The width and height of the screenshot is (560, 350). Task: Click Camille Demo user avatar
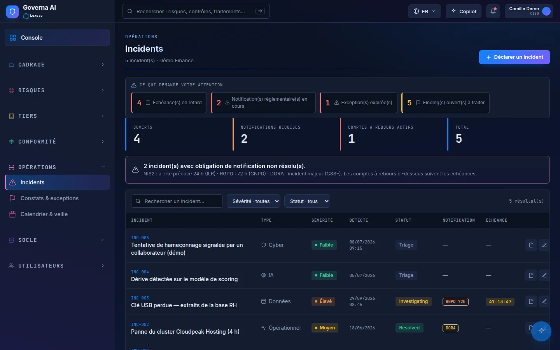click(x=546, y=11)
